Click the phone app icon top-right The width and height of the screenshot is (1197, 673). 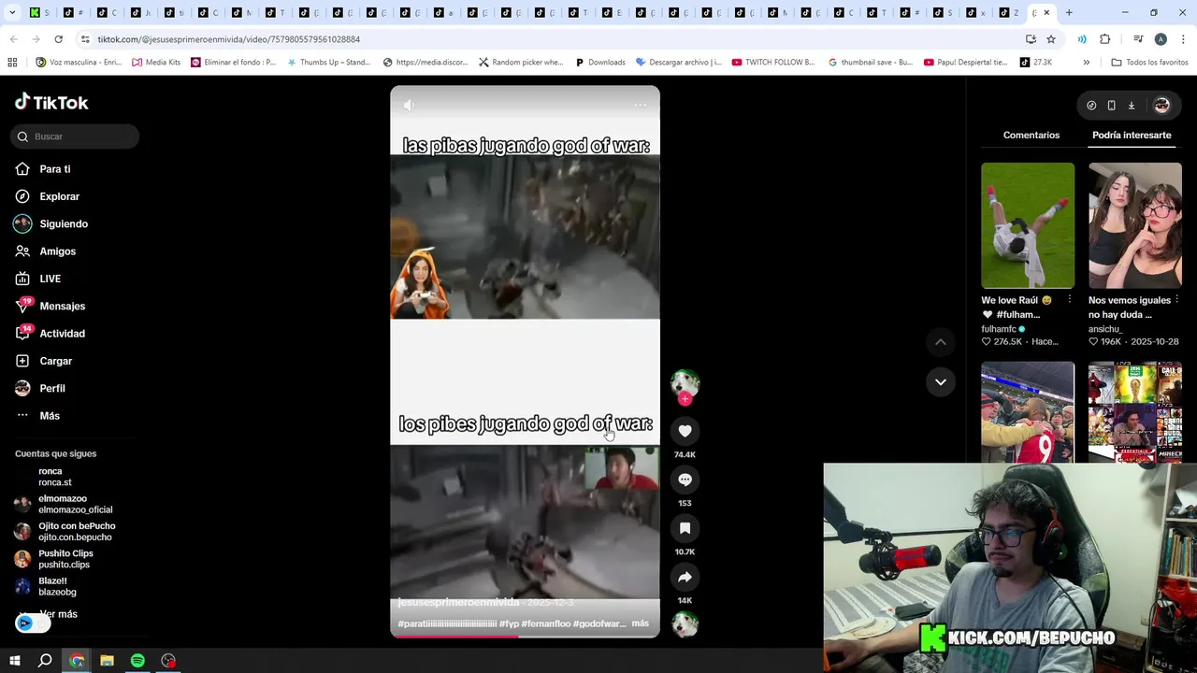pos(1111,106)
